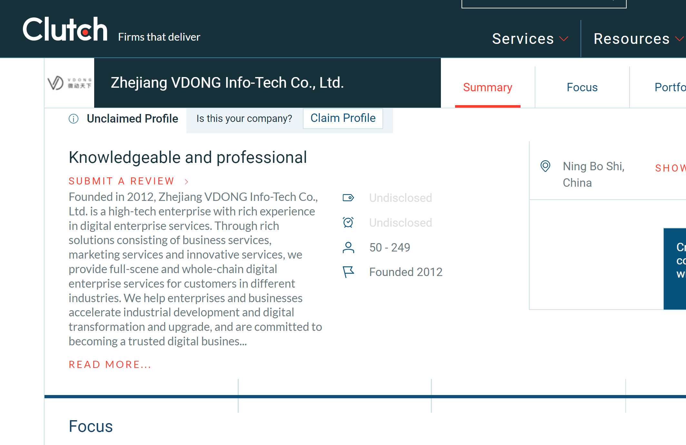
Task: Click the location pin icon
Action: (x=545, y=166)
